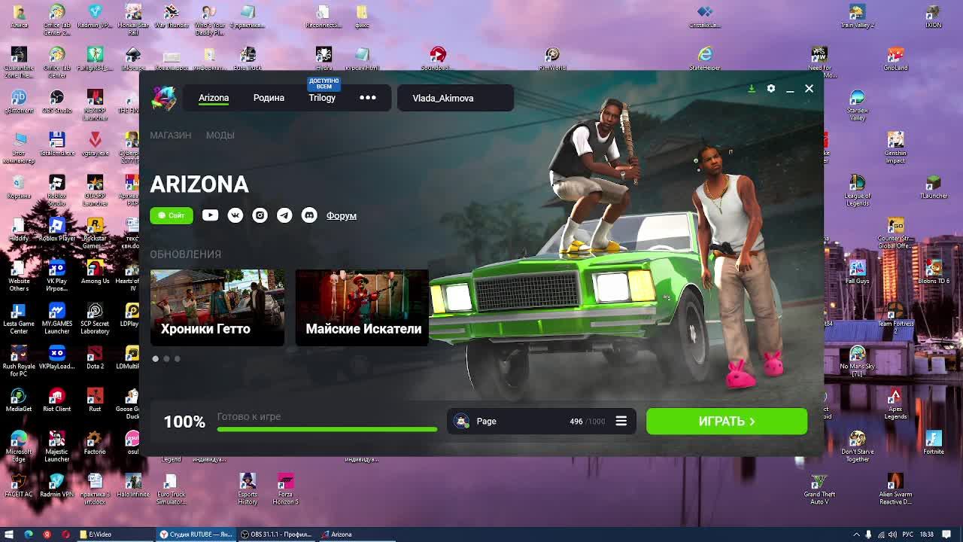Launch League of Legends desktop icon
This screenshot has height=542, width=963.
(857, 190)
